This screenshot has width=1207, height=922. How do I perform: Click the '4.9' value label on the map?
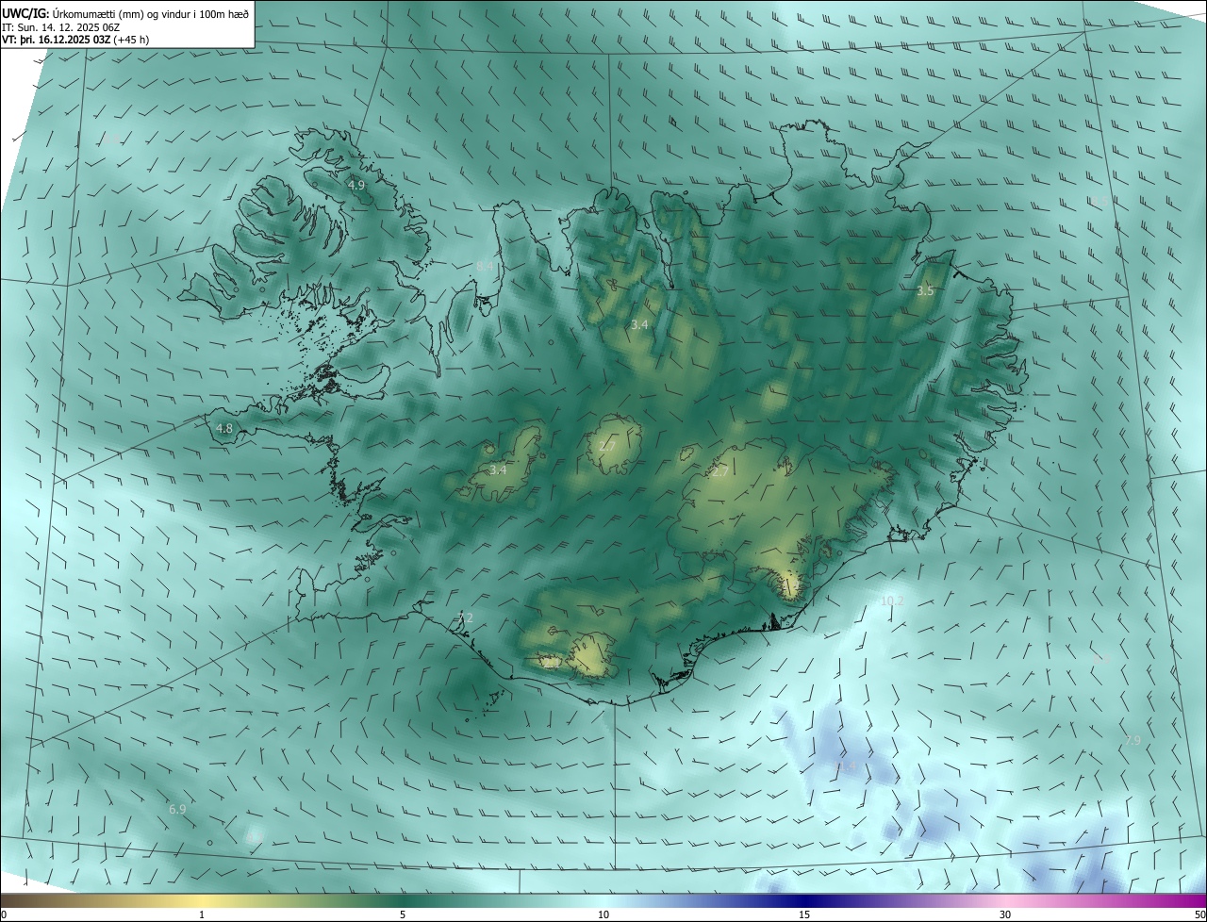coord(356,186)
